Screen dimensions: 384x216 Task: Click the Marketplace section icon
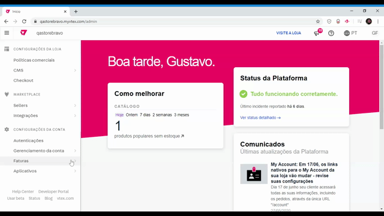pyautogui.click(x=7, y=94)
